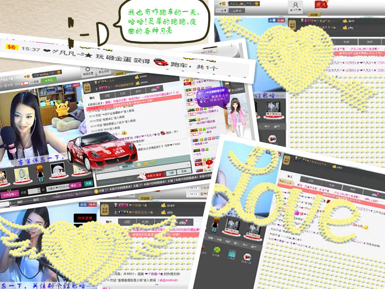
Task: Click the red 结束直播 button
Action: (85, 218)
